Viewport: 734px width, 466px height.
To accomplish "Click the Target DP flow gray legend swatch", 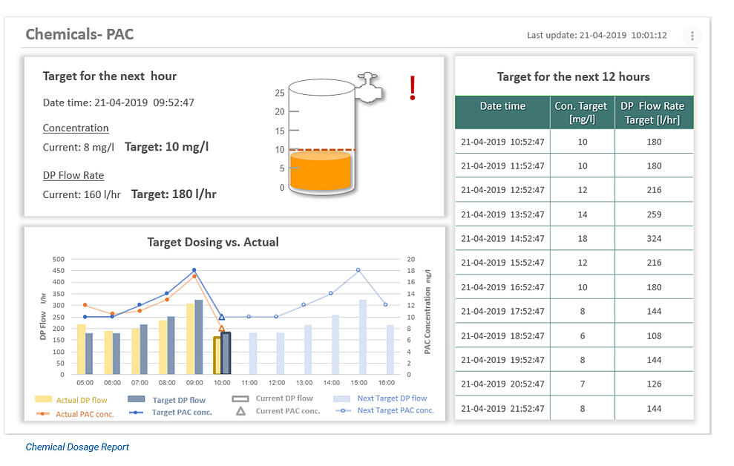I will point(135,397).
